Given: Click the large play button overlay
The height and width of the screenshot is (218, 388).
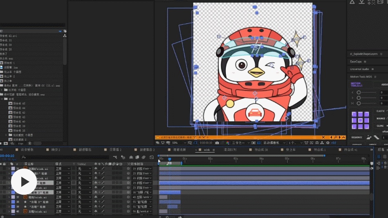Looking at the screenshot, I should click(x=24, y=182).
